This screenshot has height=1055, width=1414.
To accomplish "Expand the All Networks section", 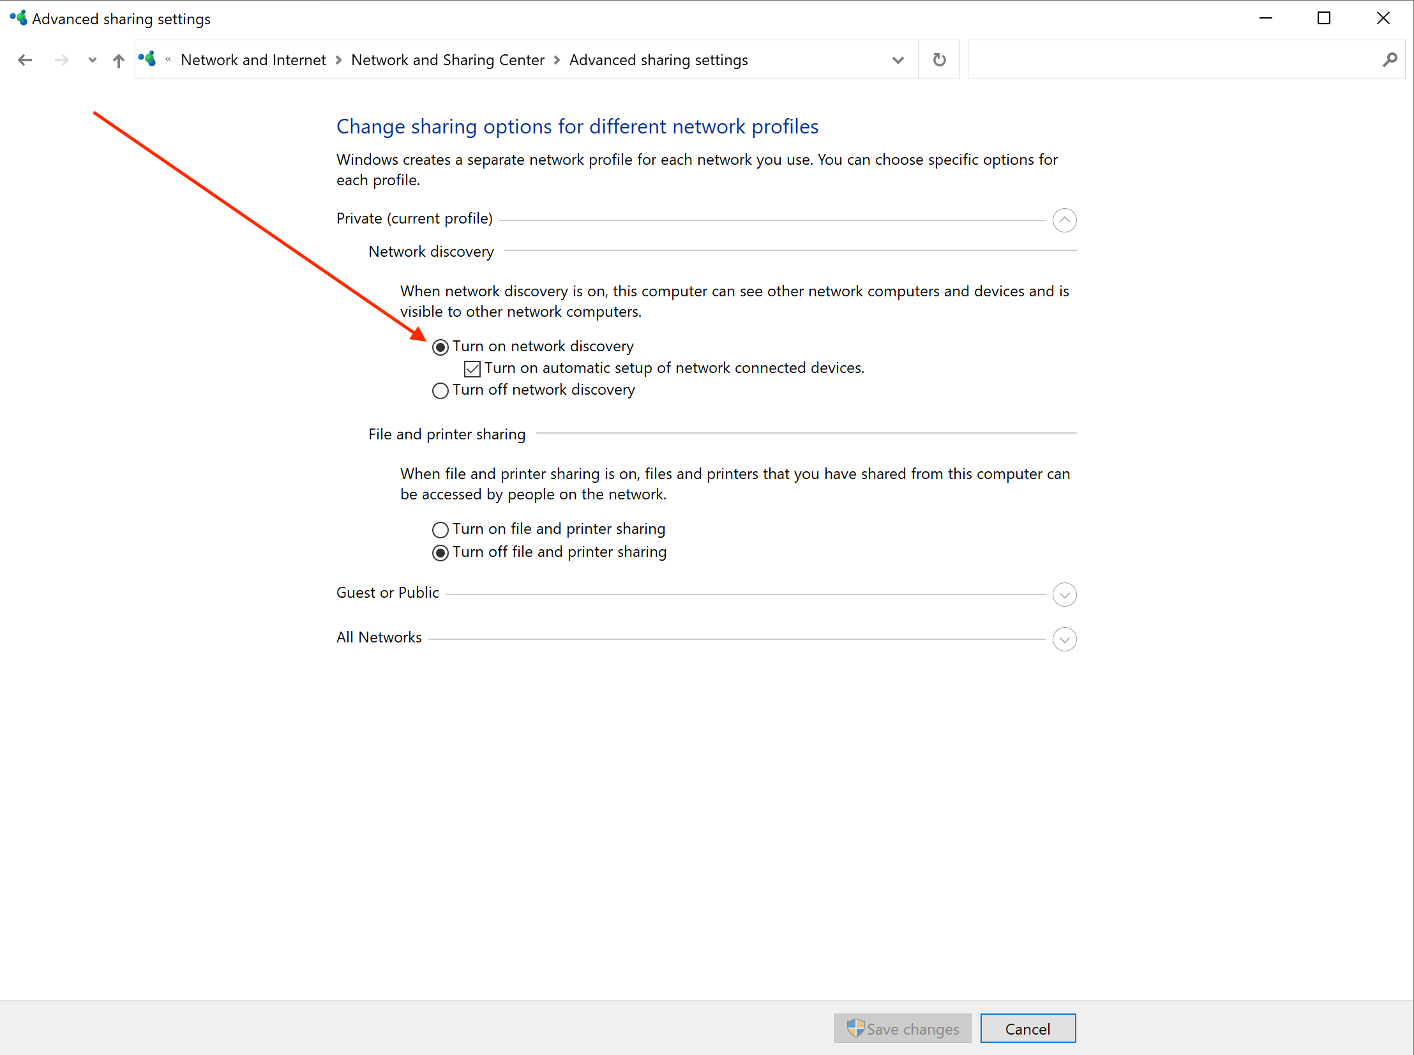I will [x=1064, y=639].
